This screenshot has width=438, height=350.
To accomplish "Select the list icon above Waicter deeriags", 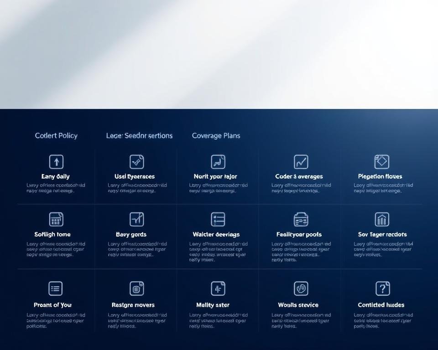I will [x=218, y=219].
